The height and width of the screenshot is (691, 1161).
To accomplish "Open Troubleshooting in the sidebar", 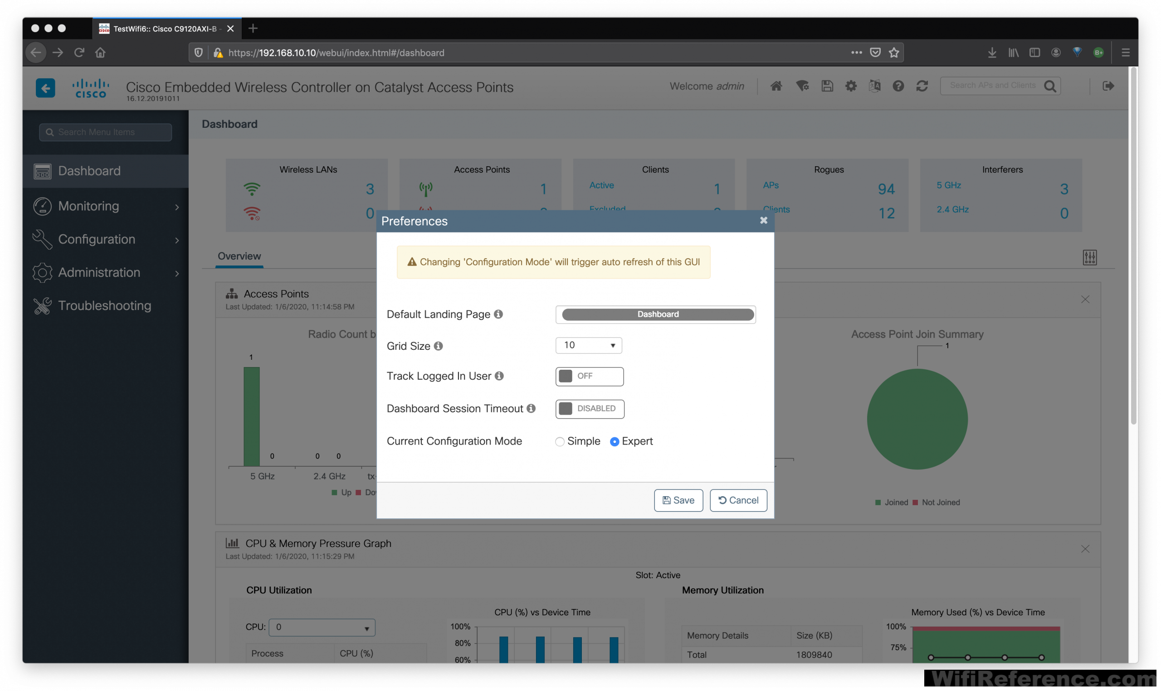I will coord(106,306).
